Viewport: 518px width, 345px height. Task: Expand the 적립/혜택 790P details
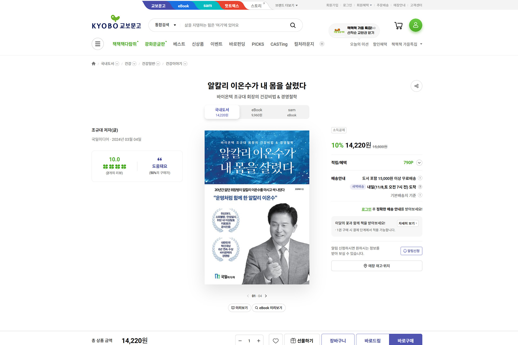pos(419,163)
